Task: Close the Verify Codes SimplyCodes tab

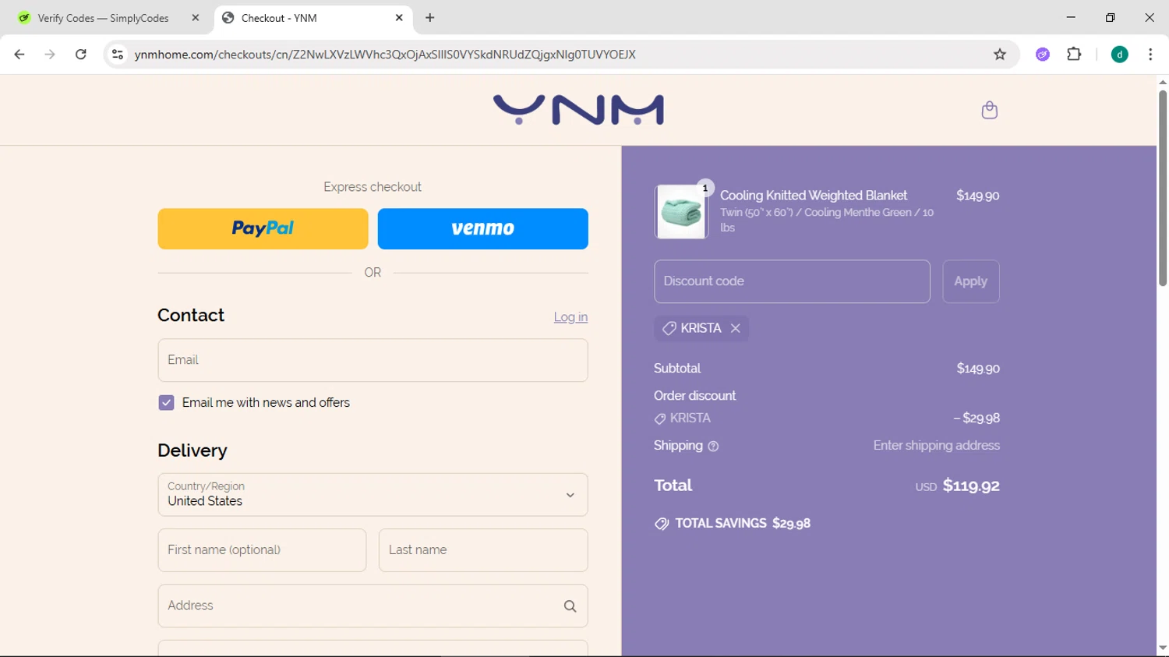Action: coord(196,18)
